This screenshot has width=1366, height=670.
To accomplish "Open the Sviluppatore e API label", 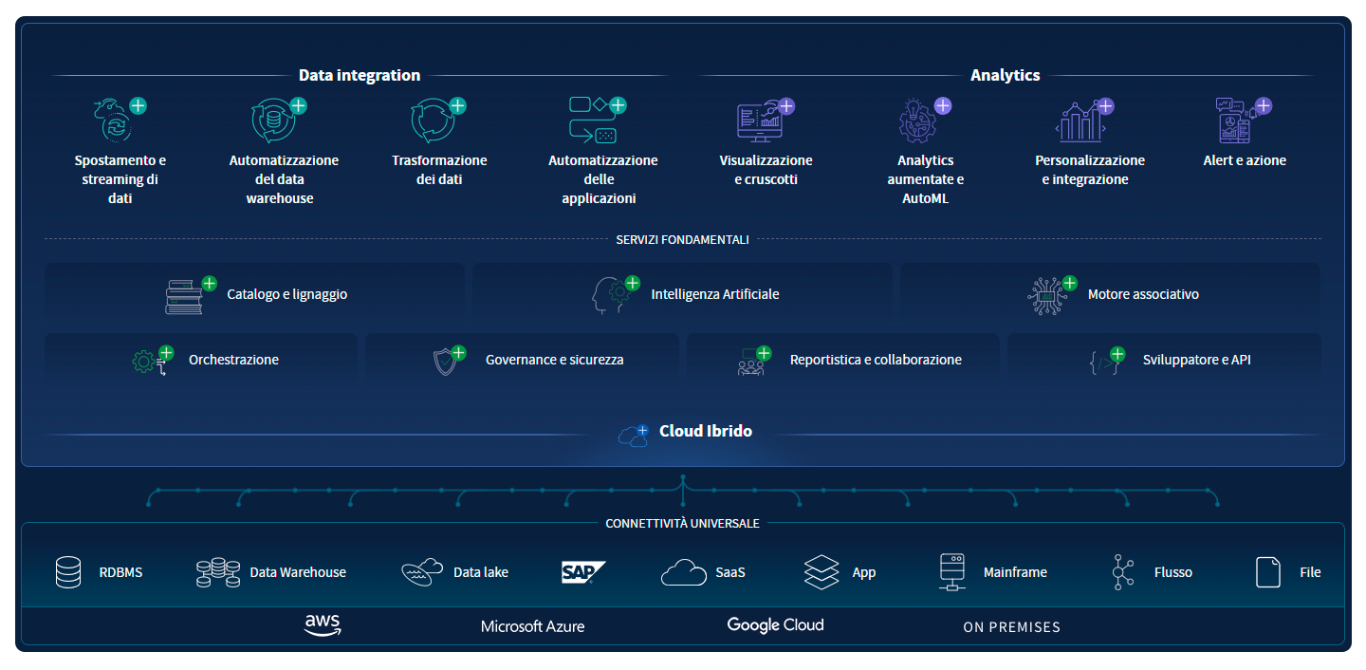I will click(x=1197, y=360).
